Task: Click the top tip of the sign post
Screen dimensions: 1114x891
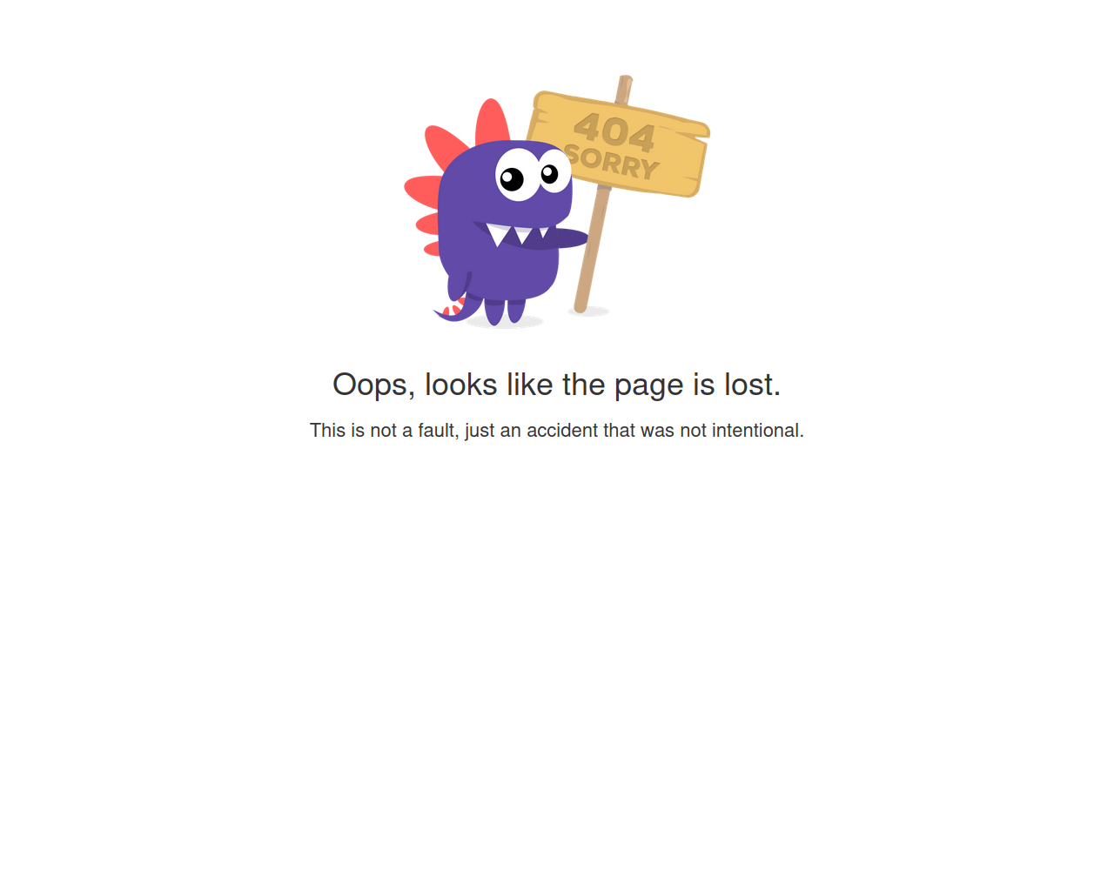Action: pos(625,80)
